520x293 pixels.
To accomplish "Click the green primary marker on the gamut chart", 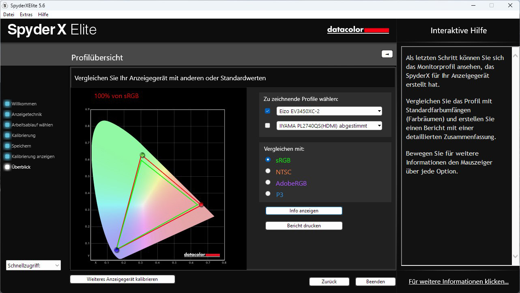I will 142,155.
